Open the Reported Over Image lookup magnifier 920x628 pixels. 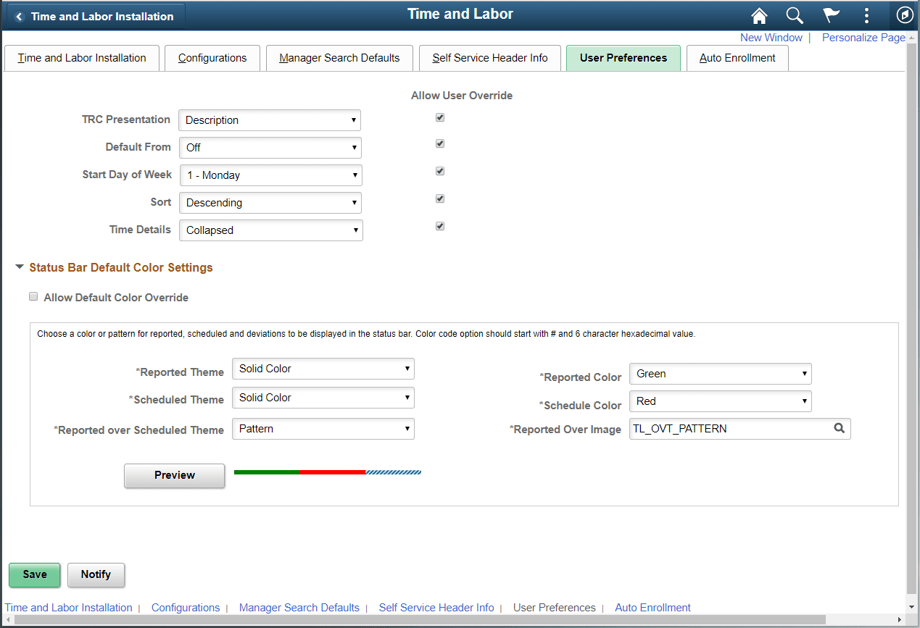tap(839, 428)
